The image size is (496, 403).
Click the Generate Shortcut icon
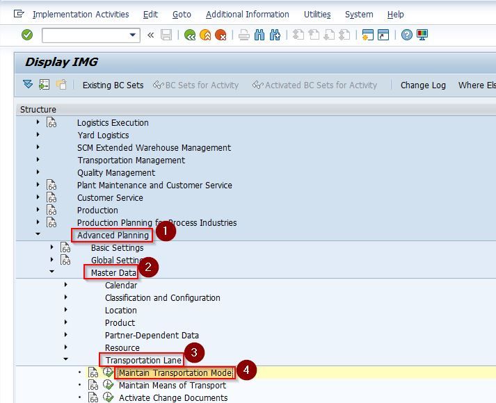coord(383,35)
